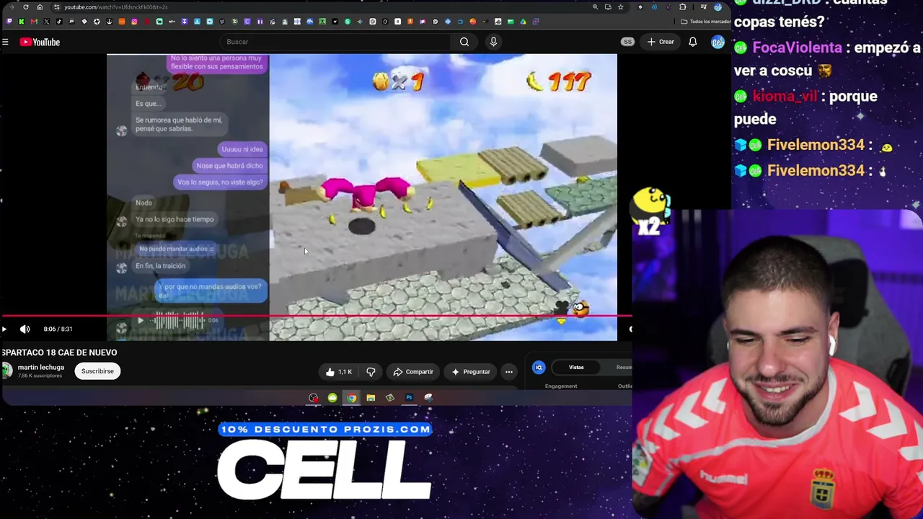The height and width of the screenshot is (519, 923).
Task: Dislike the video
Action: (371, 372)
